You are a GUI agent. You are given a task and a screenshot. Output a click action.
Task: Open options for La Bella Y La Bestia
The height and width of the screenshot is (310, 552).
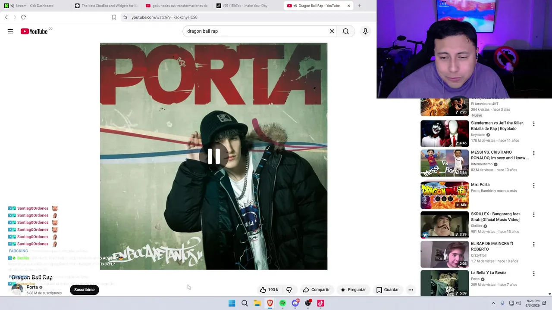(534, 273)
